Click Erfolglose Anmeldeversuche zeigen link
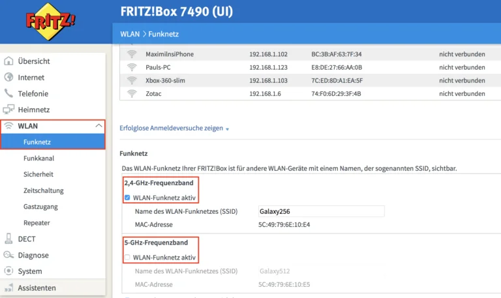The image size is (501, 298). point(172,128)
